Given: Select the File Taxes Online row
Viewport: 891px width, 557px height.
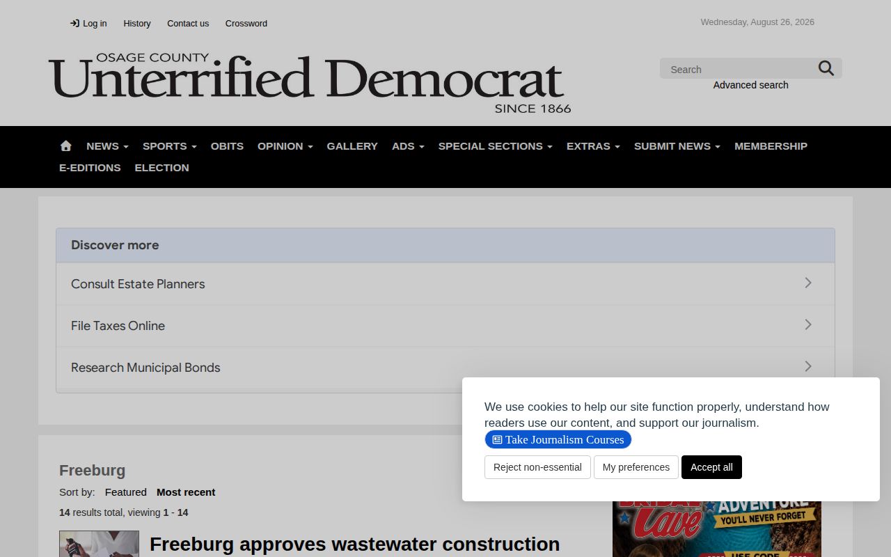Looking at the screenshot, I should [x=445, y=325].
